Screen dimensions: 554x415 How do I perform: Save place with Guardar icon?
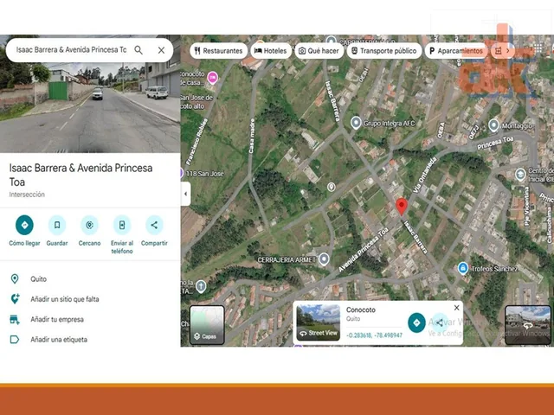click(57, 225)
